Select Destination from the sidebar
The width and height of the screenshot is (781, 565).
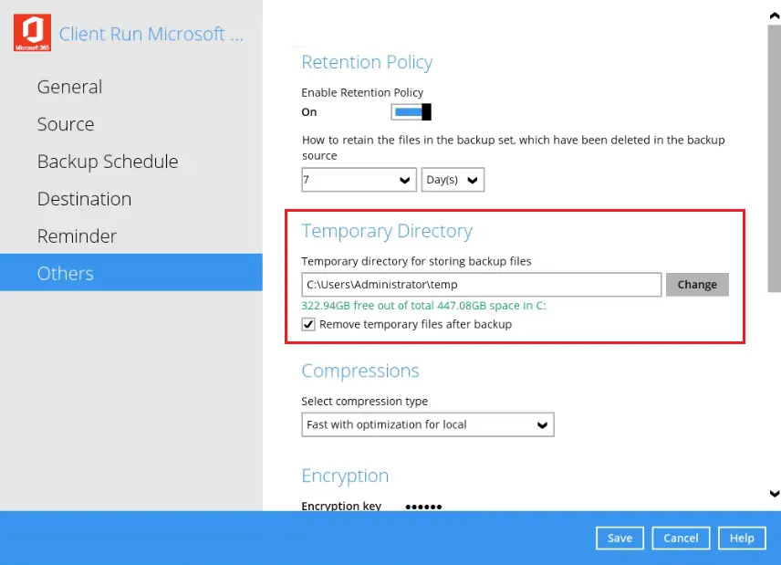84,199
